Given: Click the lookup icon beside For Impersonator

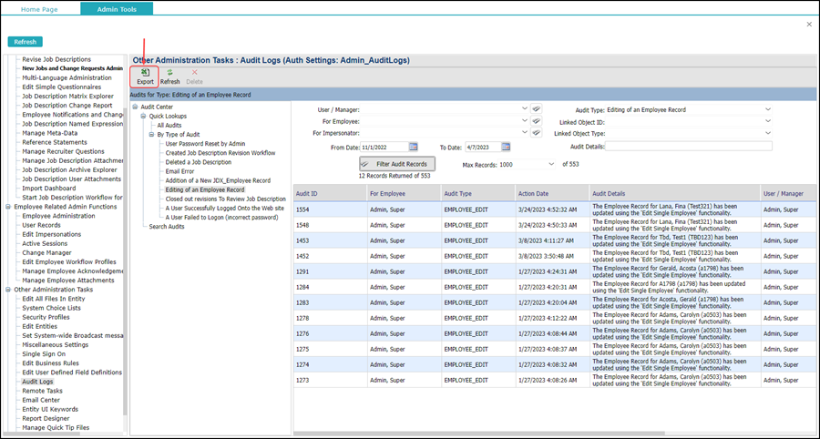Looking at the screenshot, I should point(536,133).
